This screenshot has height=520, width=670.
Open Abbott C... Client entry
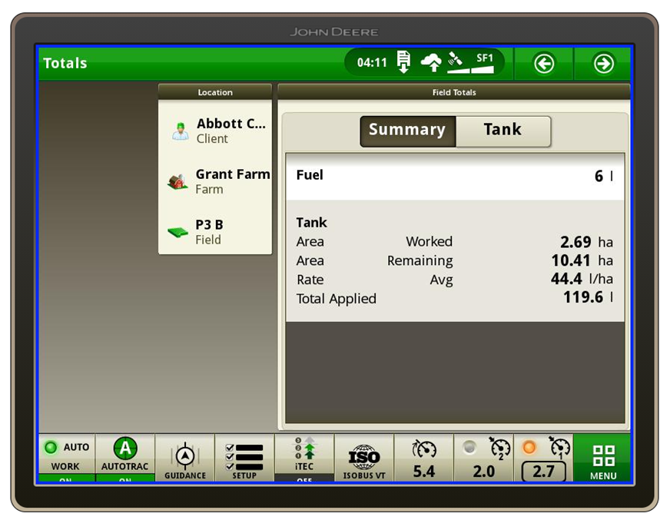[215, 131]
